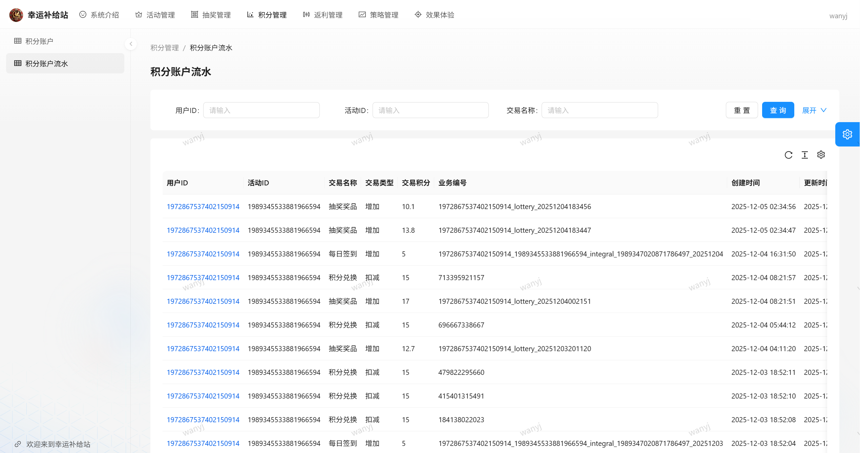Image resolution: width=860 pixels, height=453 pixels.
Task: Open the column settings gear icon
Action: click(821, 155)
